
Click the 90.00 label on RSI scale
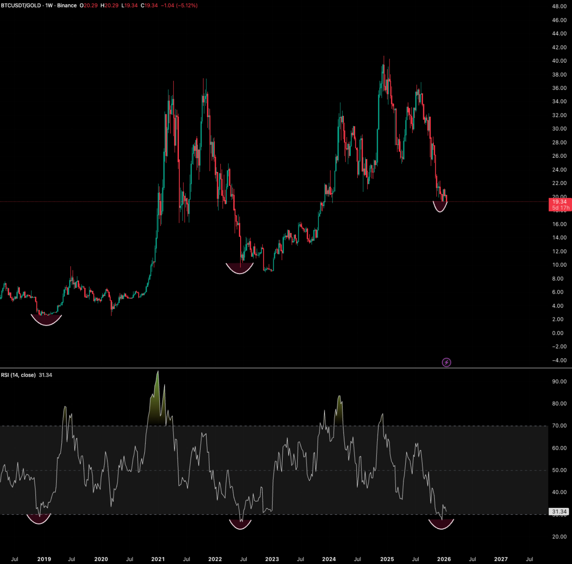(559, 381)
